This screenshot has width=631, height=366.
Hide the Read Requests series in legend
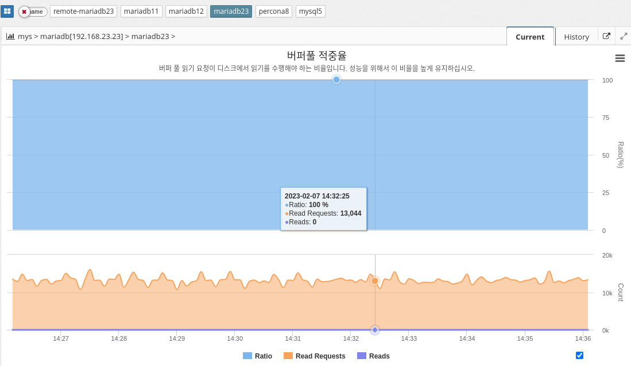[x=314, y=356]
